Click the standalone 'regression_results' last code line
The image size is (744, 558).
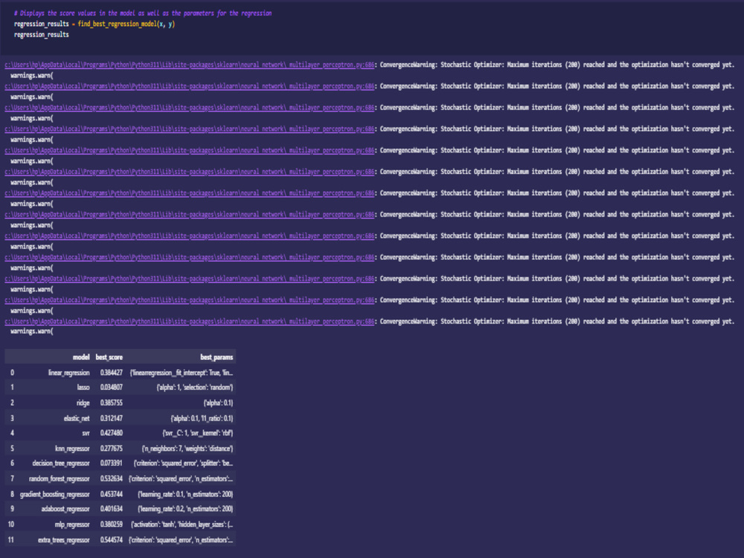pos(41,35)
